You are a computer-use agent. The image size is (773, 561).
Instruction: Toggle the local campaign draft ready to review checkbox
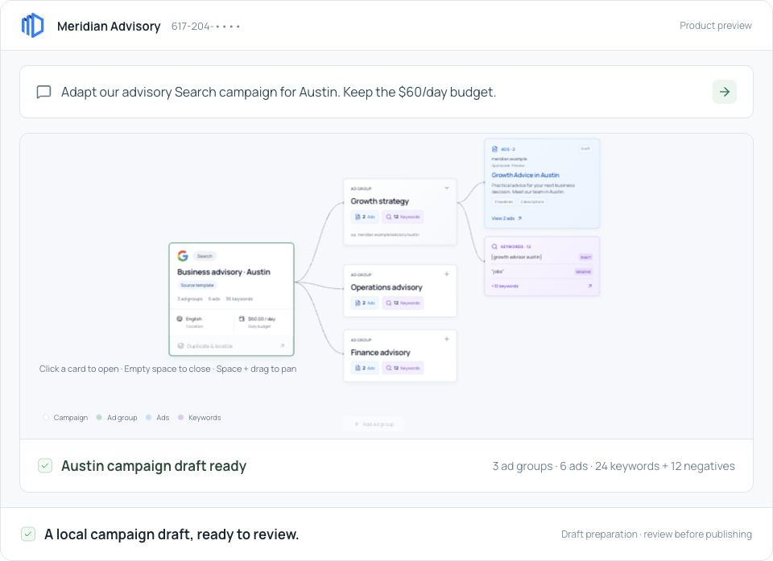[x=28, y=534]
